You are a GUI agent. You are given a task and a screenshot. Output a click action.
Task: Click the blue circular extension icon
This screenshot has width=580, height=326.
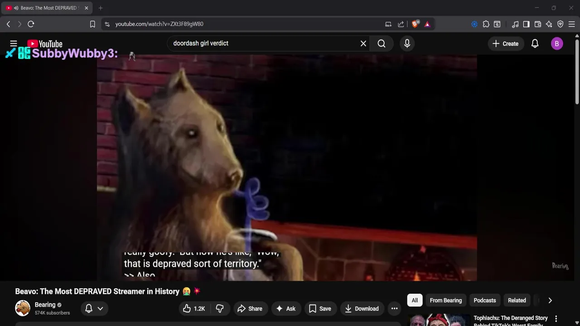pos(474,24)
